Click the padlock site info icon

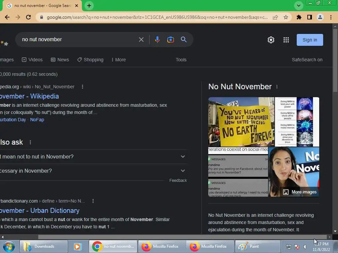[x=42, y=17]
